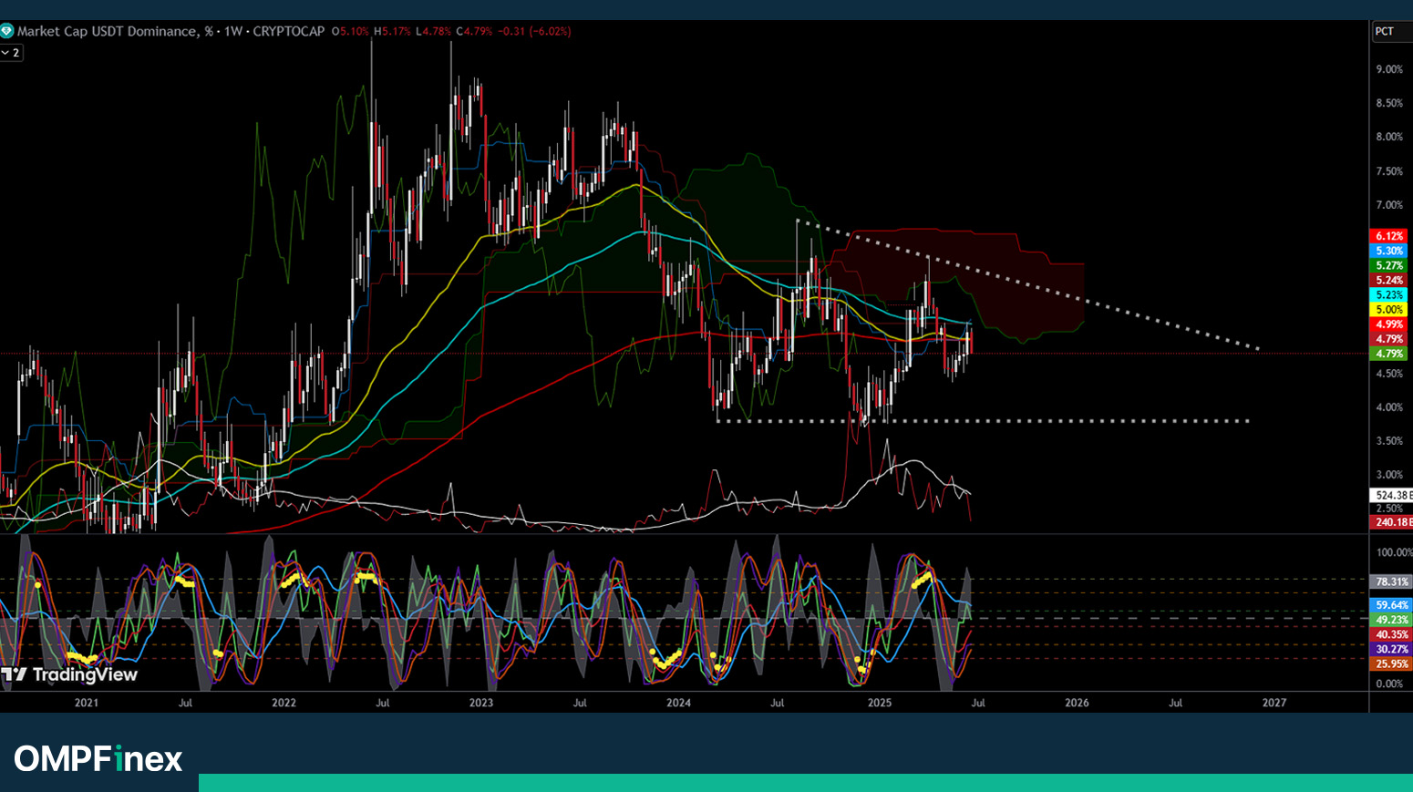
Task: Click the green 49.23% oscillator label
Action: (1391, 620)
